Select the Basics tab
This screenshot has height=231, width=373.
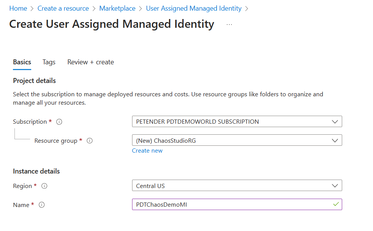point(22,62)
